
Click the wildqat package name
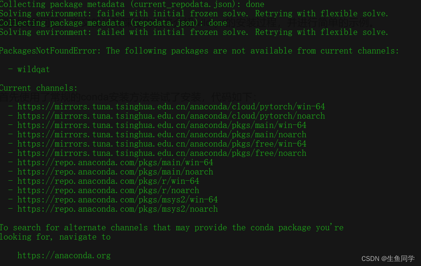pyautogui.click(x=33, y=69)
